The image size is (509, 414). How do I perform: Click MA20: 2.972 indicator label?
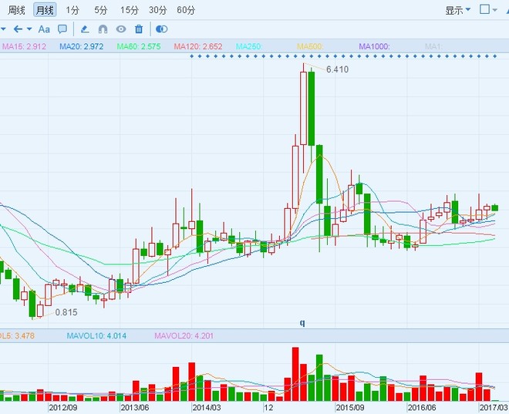82,46
